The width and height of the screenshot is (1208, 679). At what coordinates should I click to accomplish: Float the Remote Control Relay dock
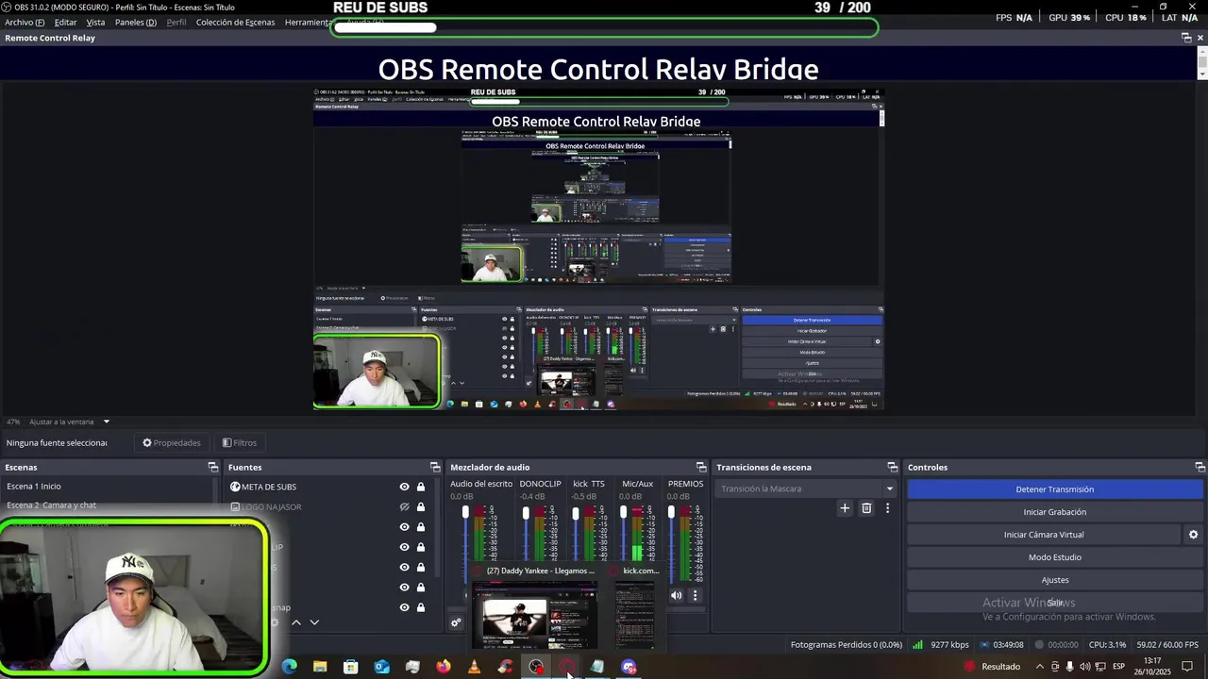(x=1186, y=38)
